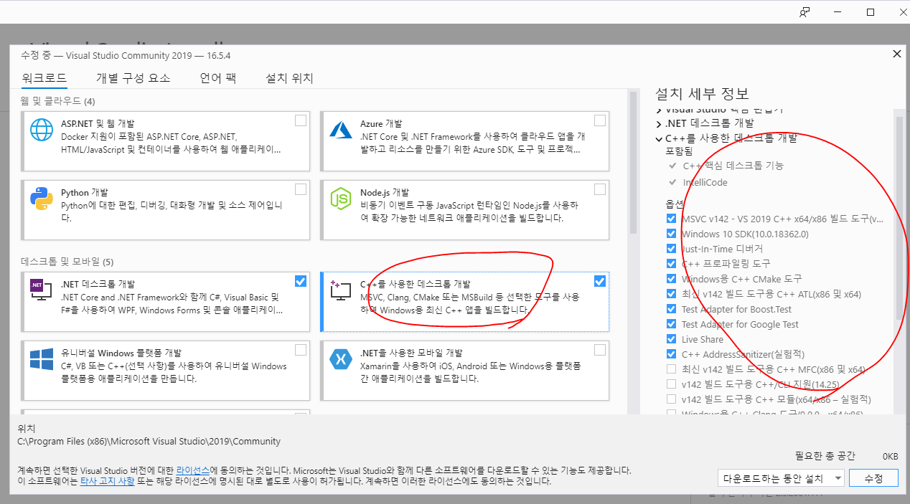910x504 pixels.
Task: Enable the Azure 개발 workload checkbox
Action: pyautogui.click(x=600, y=120)
